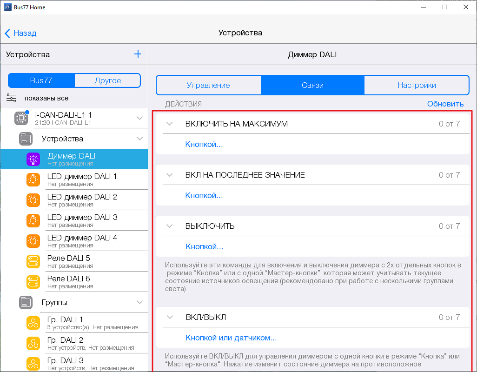Viewport: 477px width, 372px height.
Task: Collapse the ВКЛ НА ПОСЛЕДНЕЕ ЗНАЧЕНИЕ section
Action: point(169,175)
